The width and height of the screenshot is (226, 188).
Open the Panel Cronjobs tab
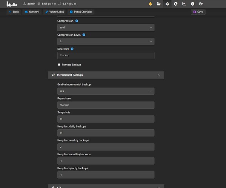81,12
